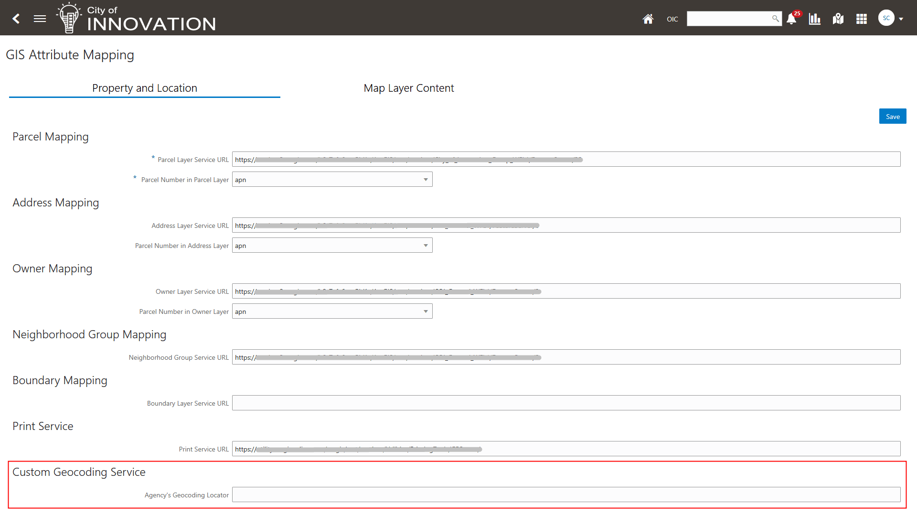Viewport: 917px width, 516px height.
Task: Expand the Parcel Number in Parcel Layer dropdown
Action: pos(426,179)
